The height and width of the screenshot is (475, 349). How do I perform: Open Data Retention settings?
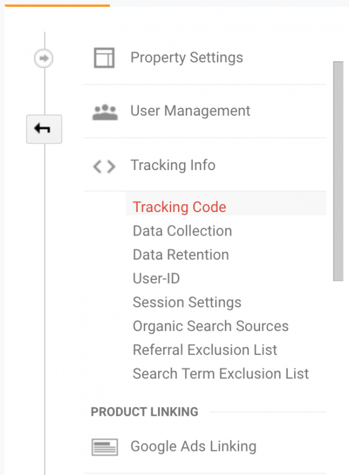181,255
